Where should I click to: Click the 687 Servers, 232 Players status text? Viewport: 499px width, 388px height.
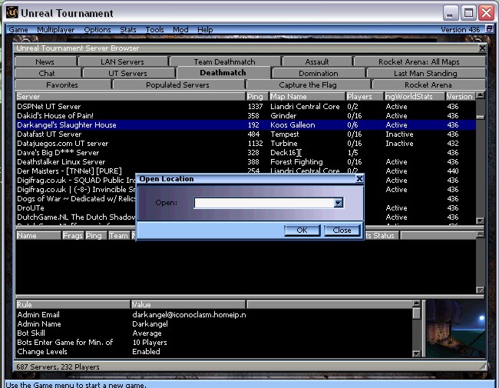58,366
